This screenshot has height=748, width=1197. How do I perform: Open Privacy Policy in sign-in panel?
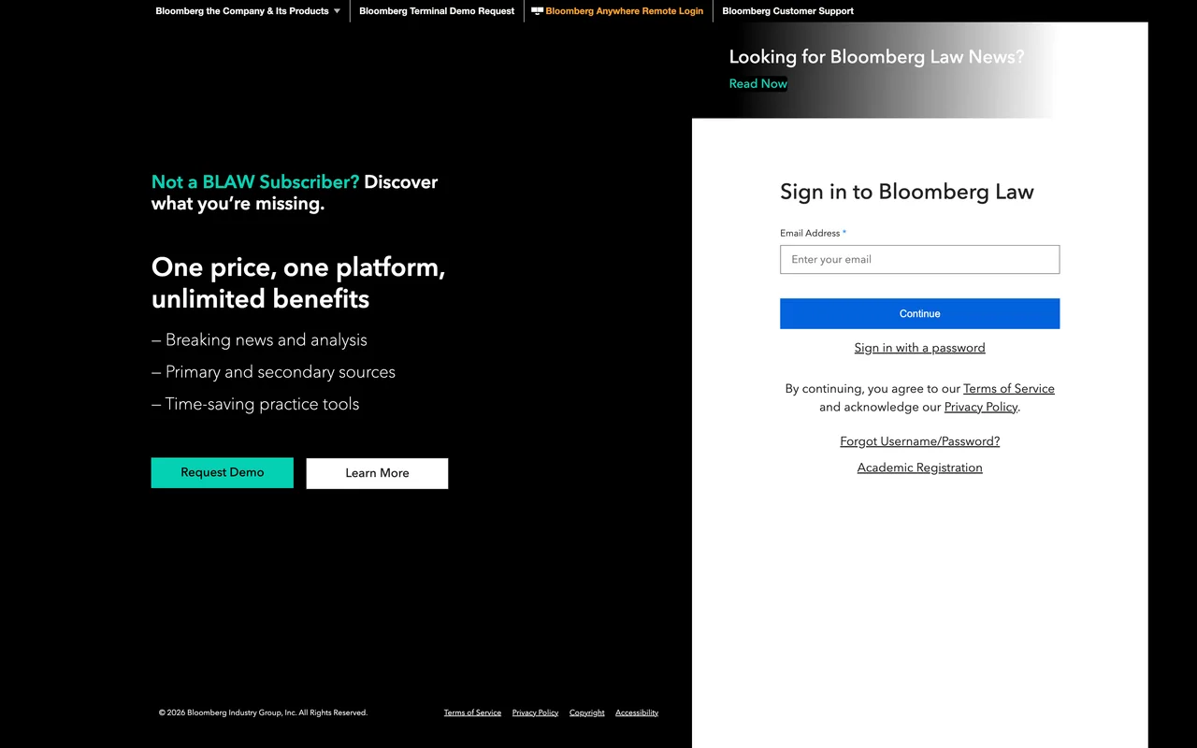tap(981, 407)
